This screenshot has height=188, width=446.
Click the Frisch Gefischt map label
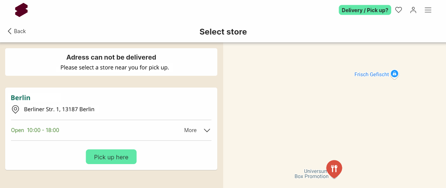click(x=371, y=74)
